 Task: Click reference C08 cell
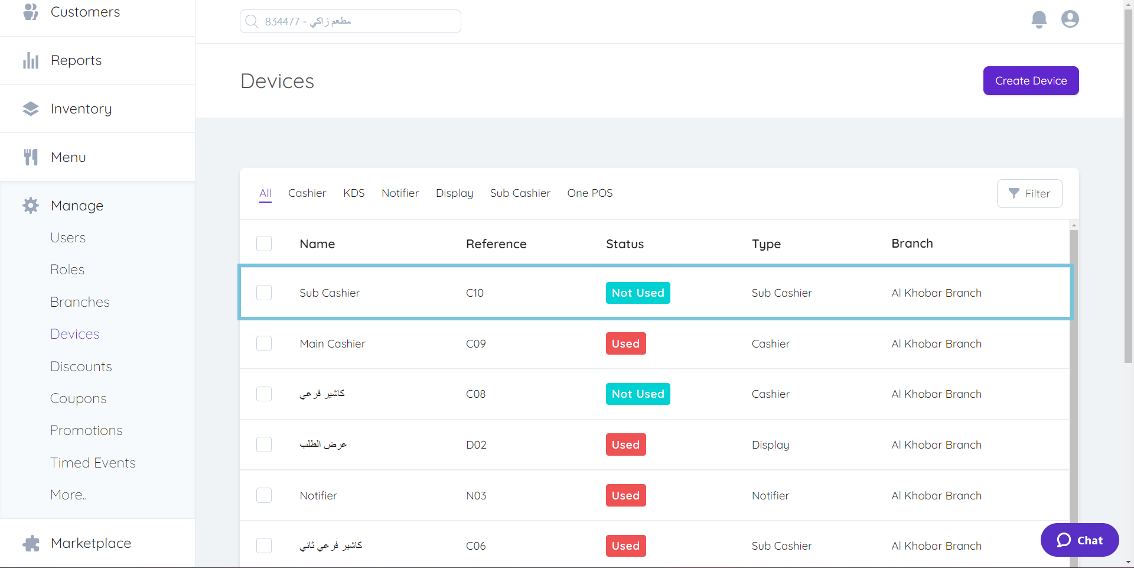point(475,394)
